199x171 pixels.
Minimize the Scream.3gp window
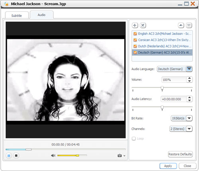(x=180, y=5)
